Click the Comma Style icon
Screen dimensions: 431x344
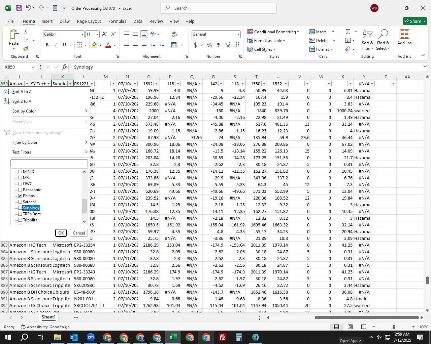tap(218, 45)
